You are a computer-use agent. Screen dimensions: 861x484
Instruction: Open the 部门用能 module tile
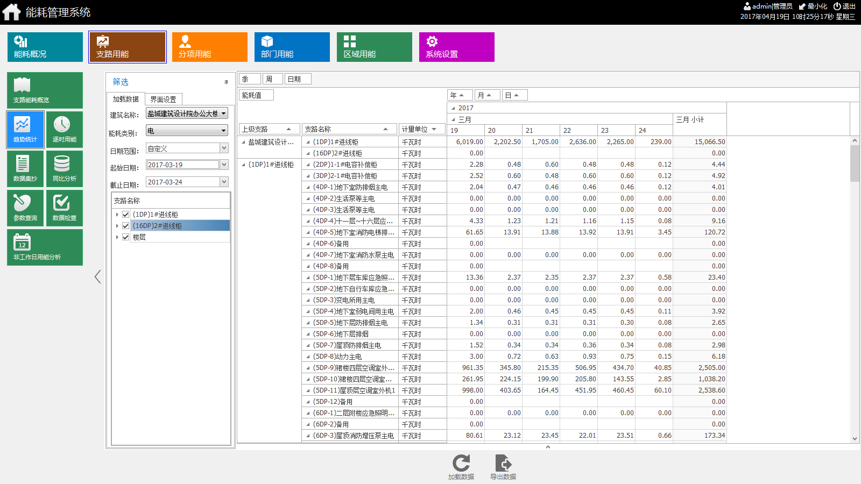tap(292, 47)
